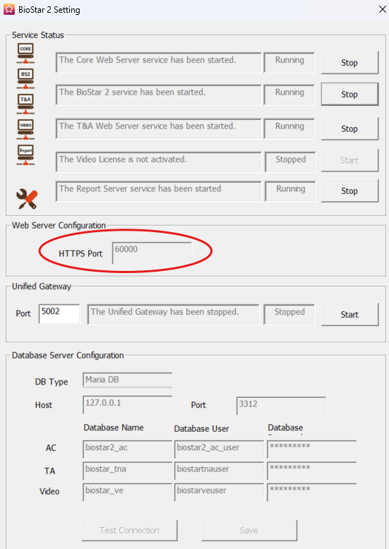Viewport: 389px width, 549px height.
Task: Stop the T&A Web Server service
Action: [x=349, y=129]
